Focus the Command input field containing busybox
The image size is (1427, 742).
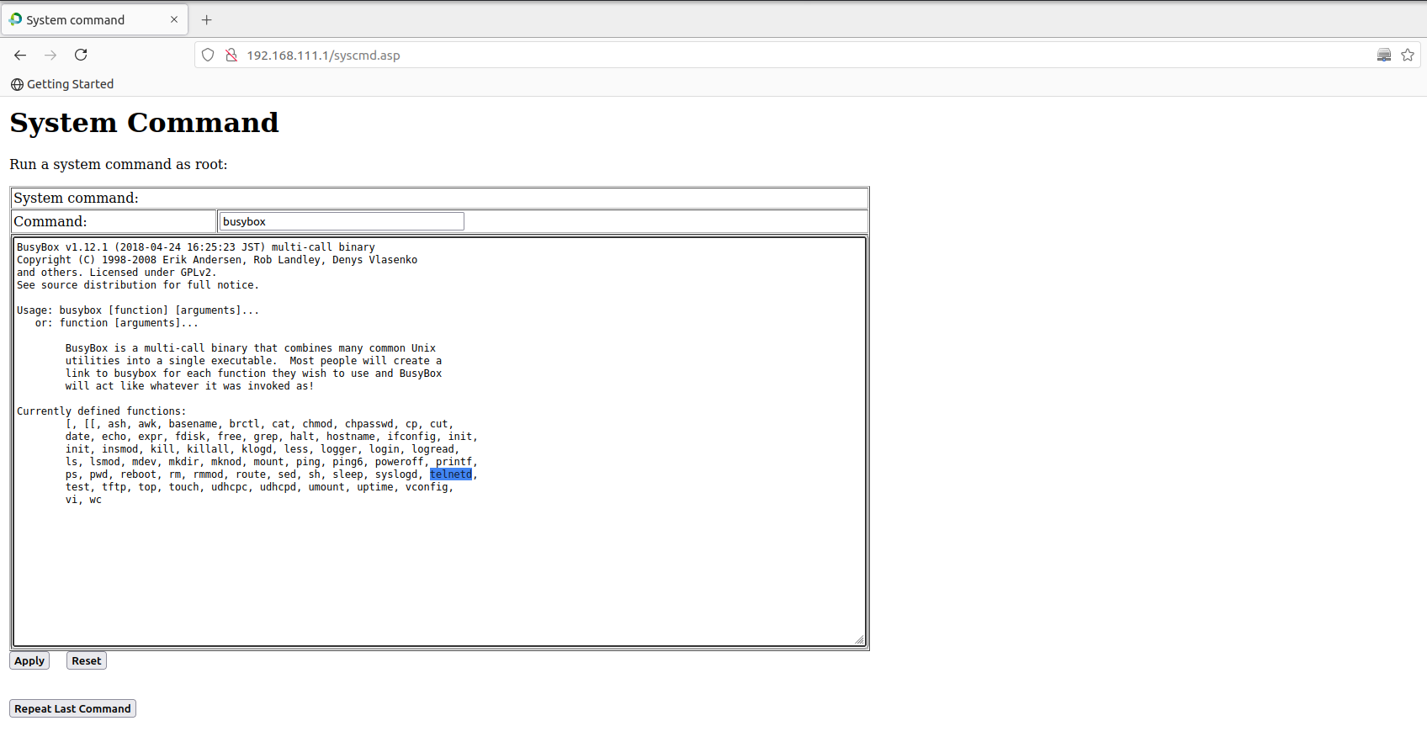click(341, 221)
